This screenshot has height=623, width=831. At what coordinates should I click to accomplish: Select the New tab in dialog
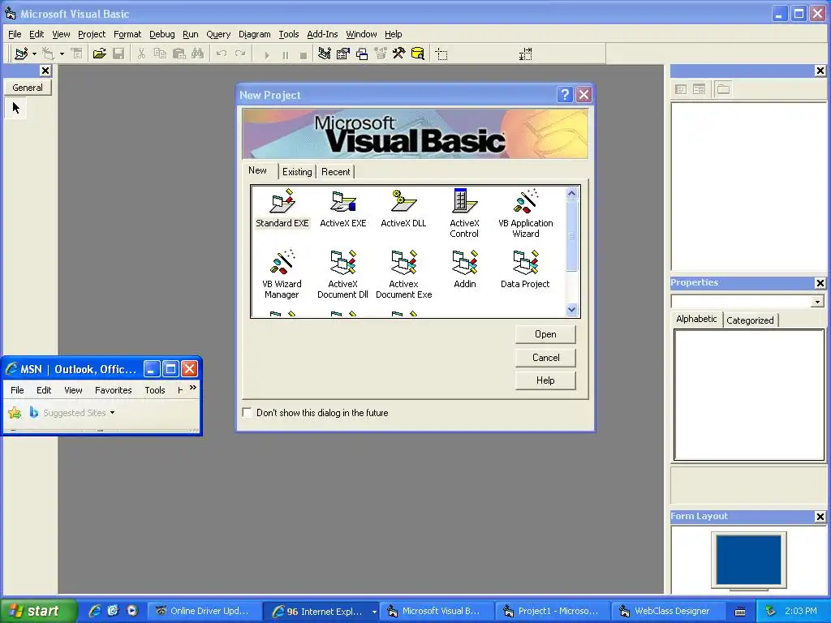(x=257, y=170)
